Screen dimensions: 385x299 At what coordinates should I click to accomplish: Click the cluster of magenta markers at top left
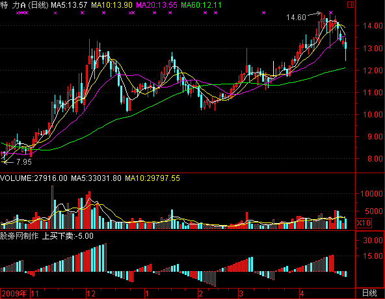click(22, 13)
